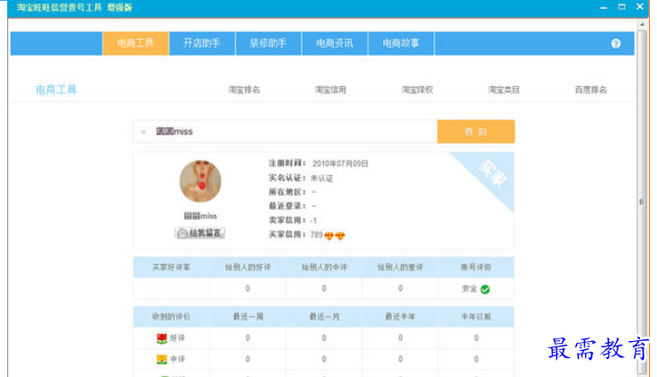Switch to the 电商故事 tab

click(401, 43)
